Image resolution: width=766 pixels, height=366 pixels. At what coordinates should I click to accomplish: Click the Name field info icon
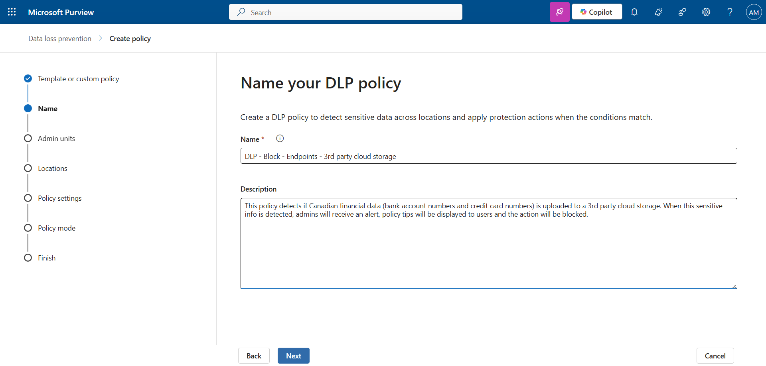pos(280,139)
